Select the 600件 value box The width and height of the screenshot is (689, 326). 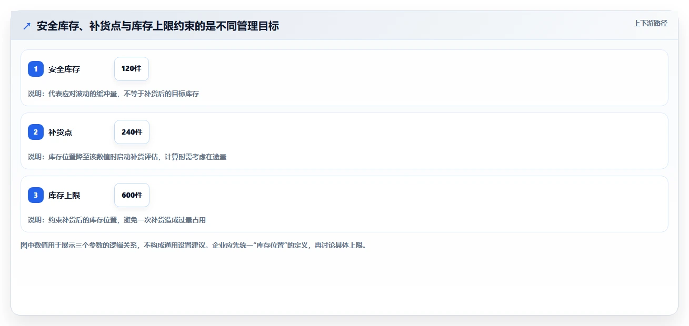(132, 195)
